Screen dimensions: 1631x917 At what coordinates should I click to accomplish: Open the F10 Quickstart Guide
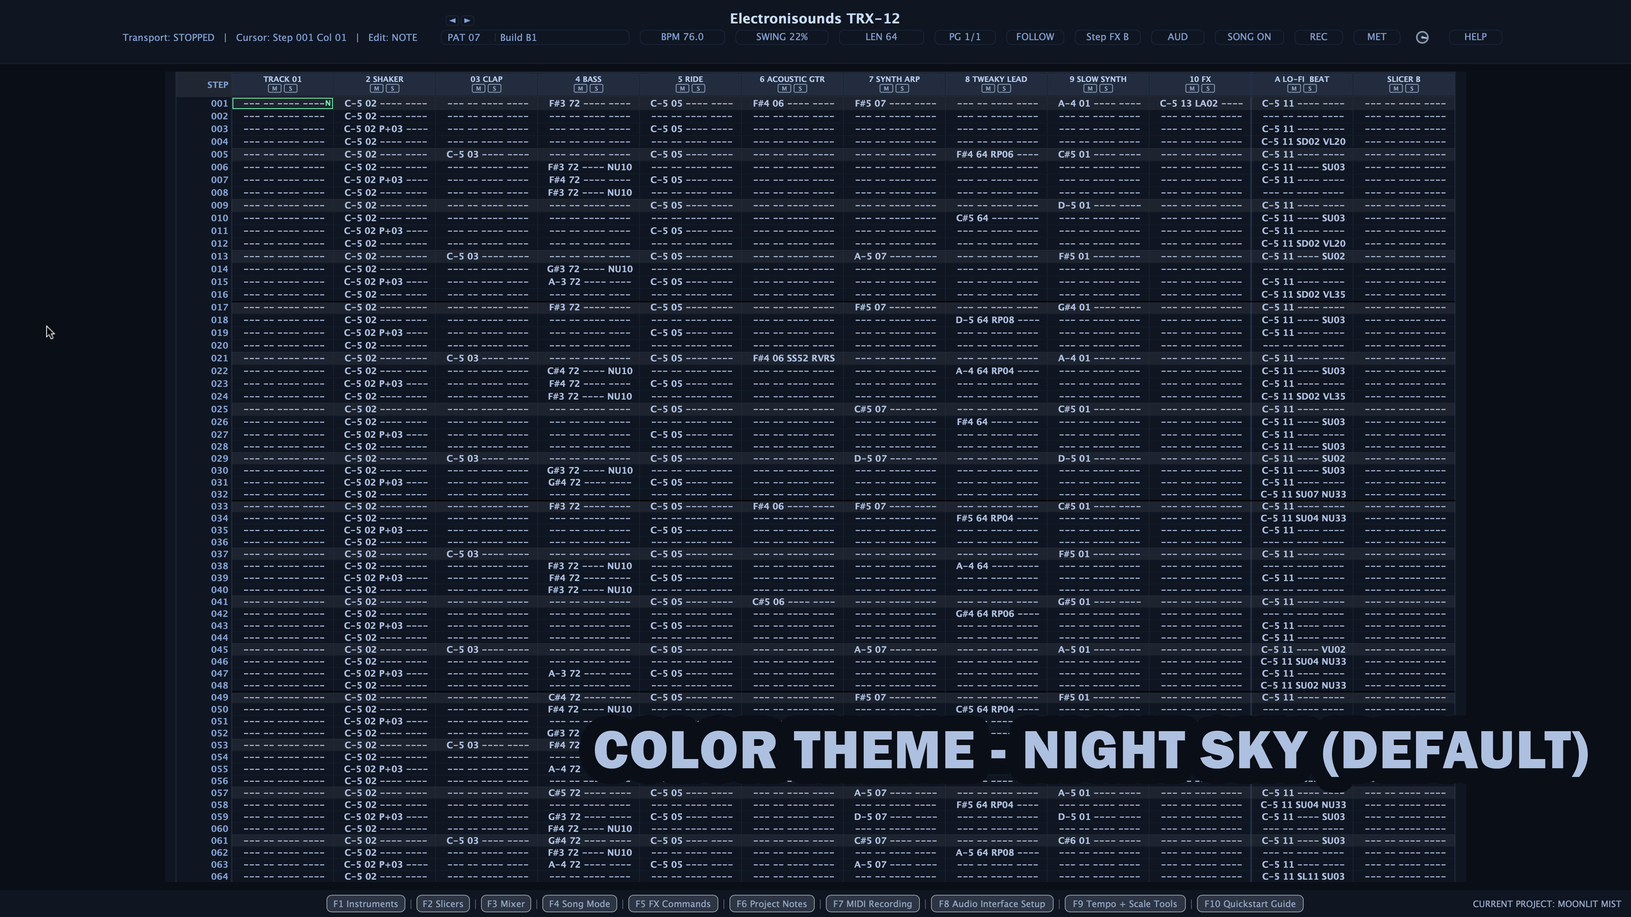1250,903
